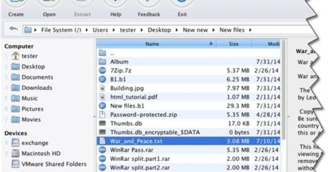Click the WinRar split.part1.rar archive icon
Viewport: 328px width, 172px height.
pyautogui.click(x=102, y=159)
